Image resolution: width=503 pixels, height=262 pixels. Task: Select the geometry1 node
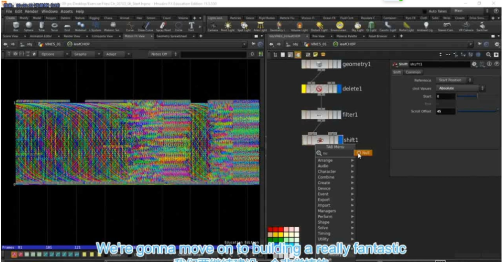pyautogui.click(x=321, y=64)
